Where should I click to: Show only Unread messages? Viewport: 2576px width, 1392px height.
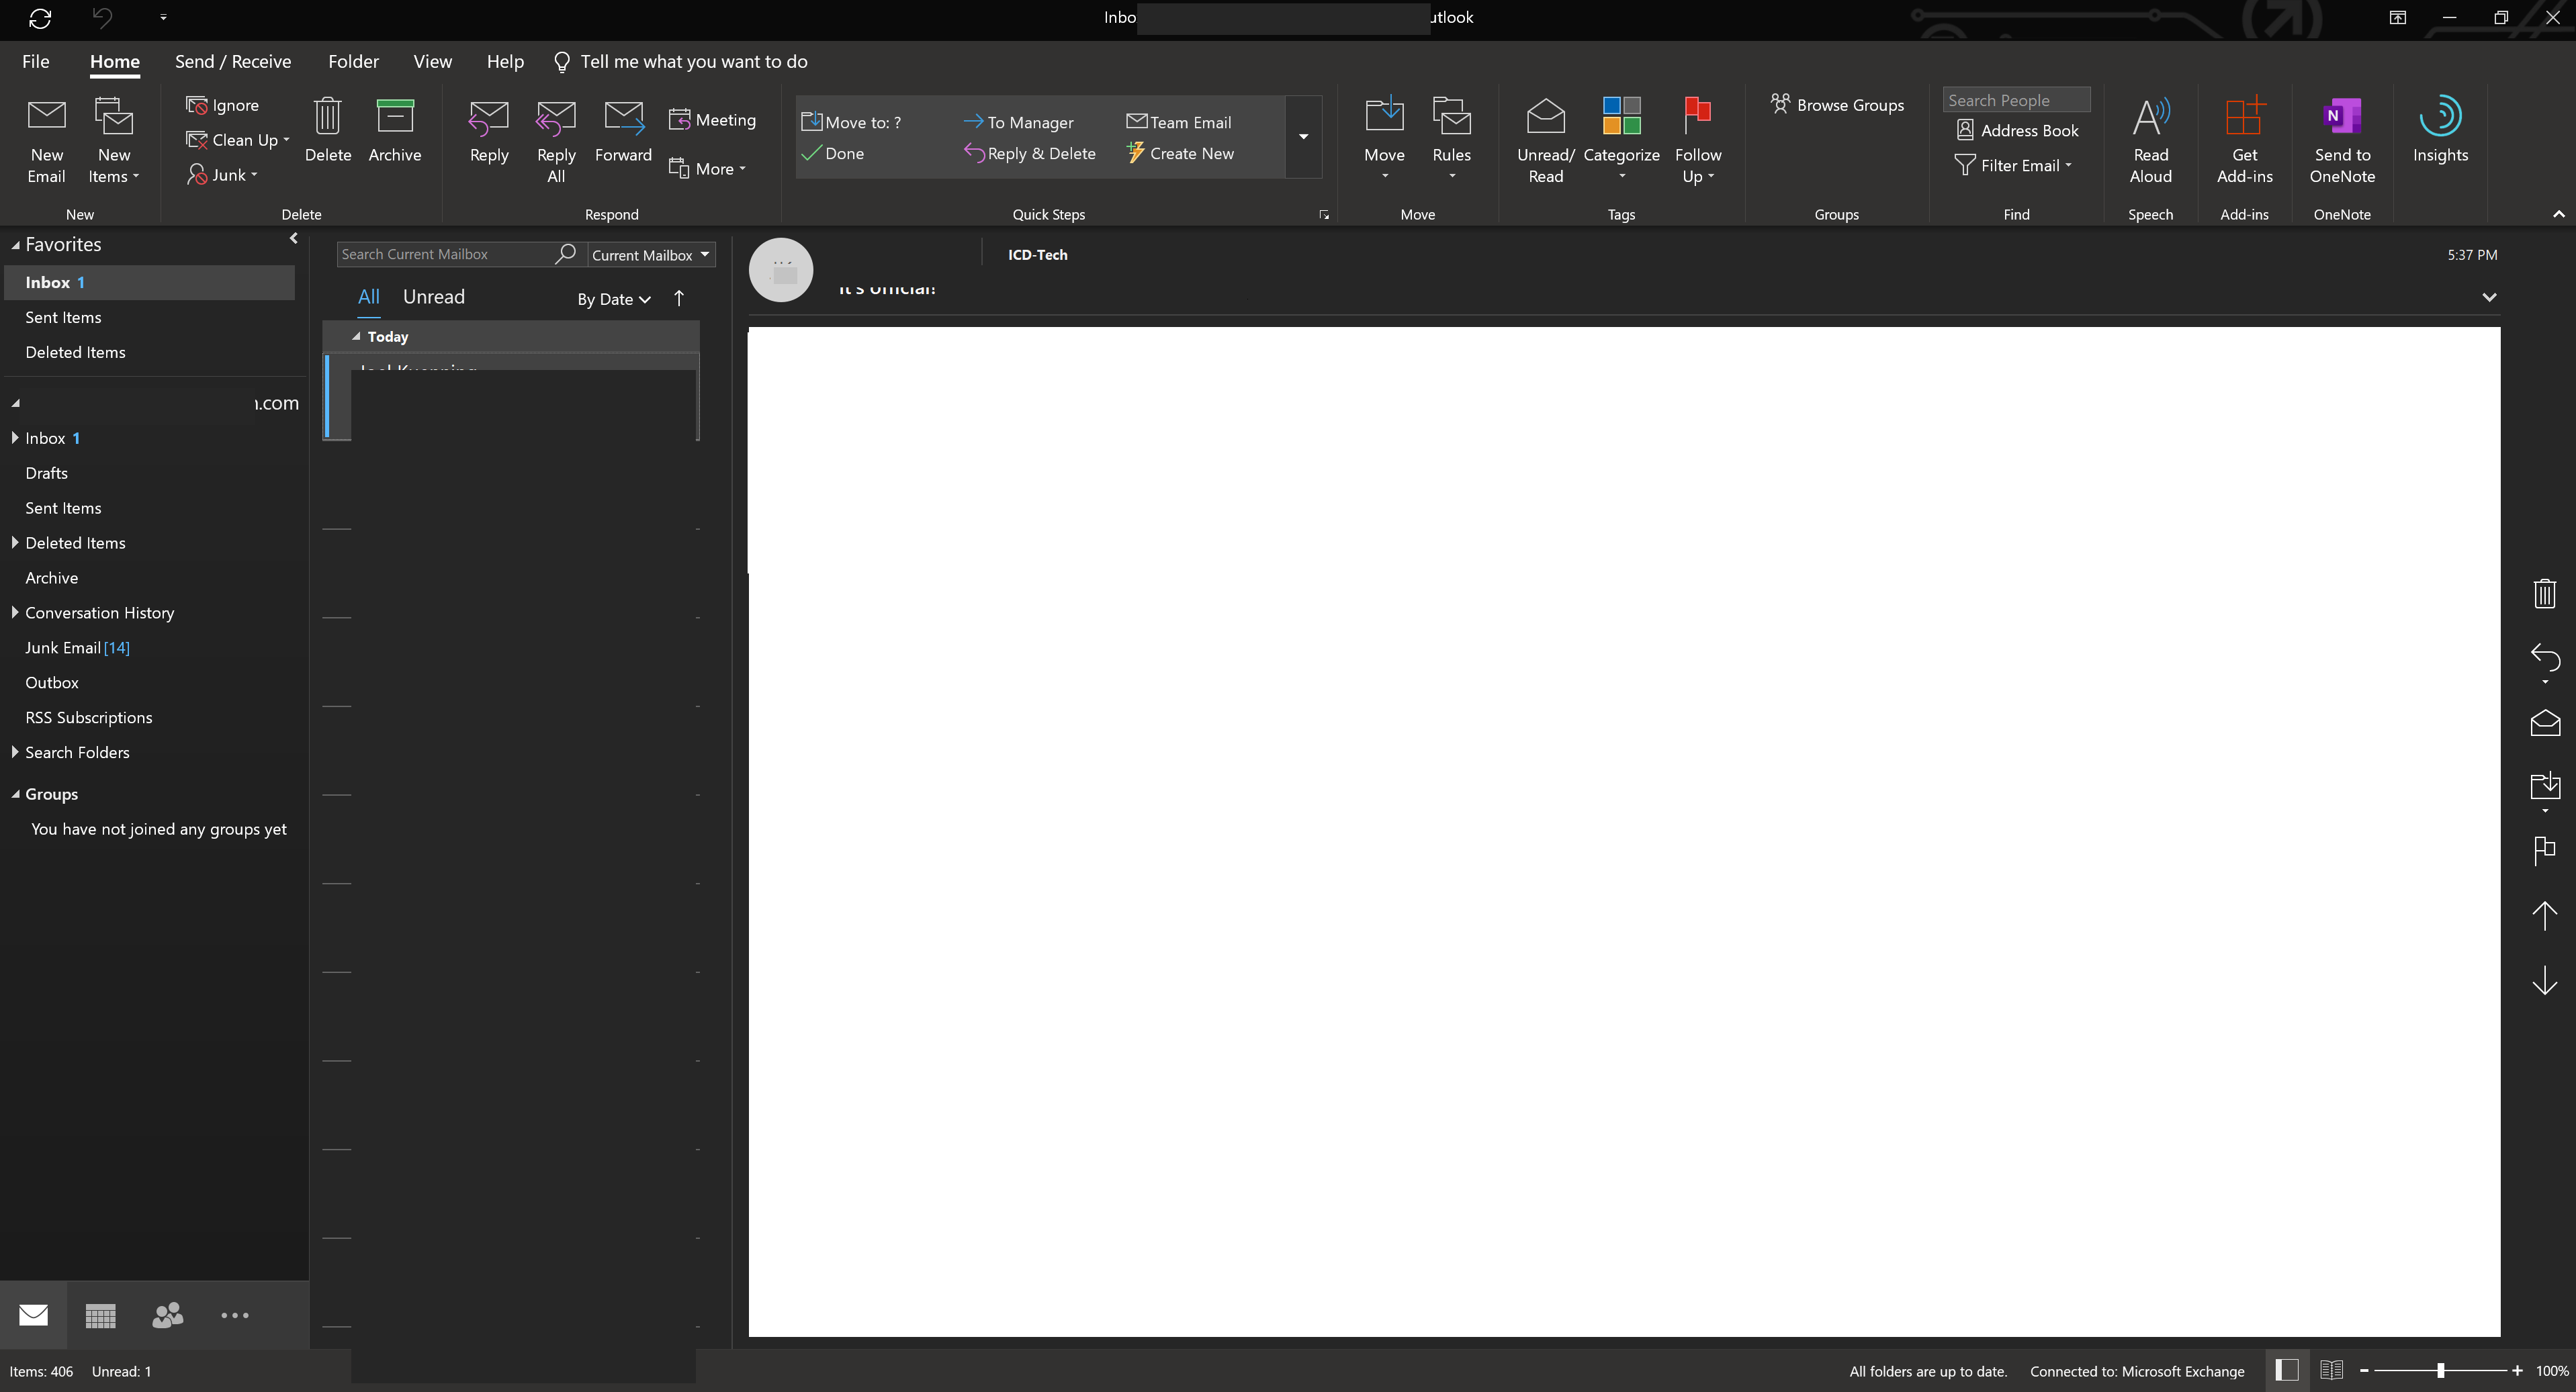434,297
